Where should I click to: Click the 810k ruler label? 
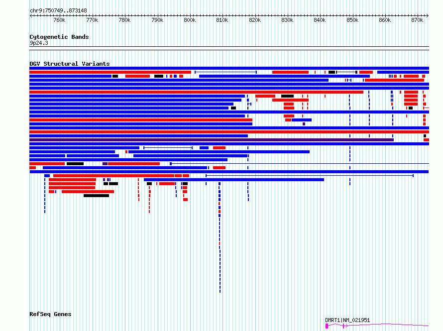click(x=222, y=20)
